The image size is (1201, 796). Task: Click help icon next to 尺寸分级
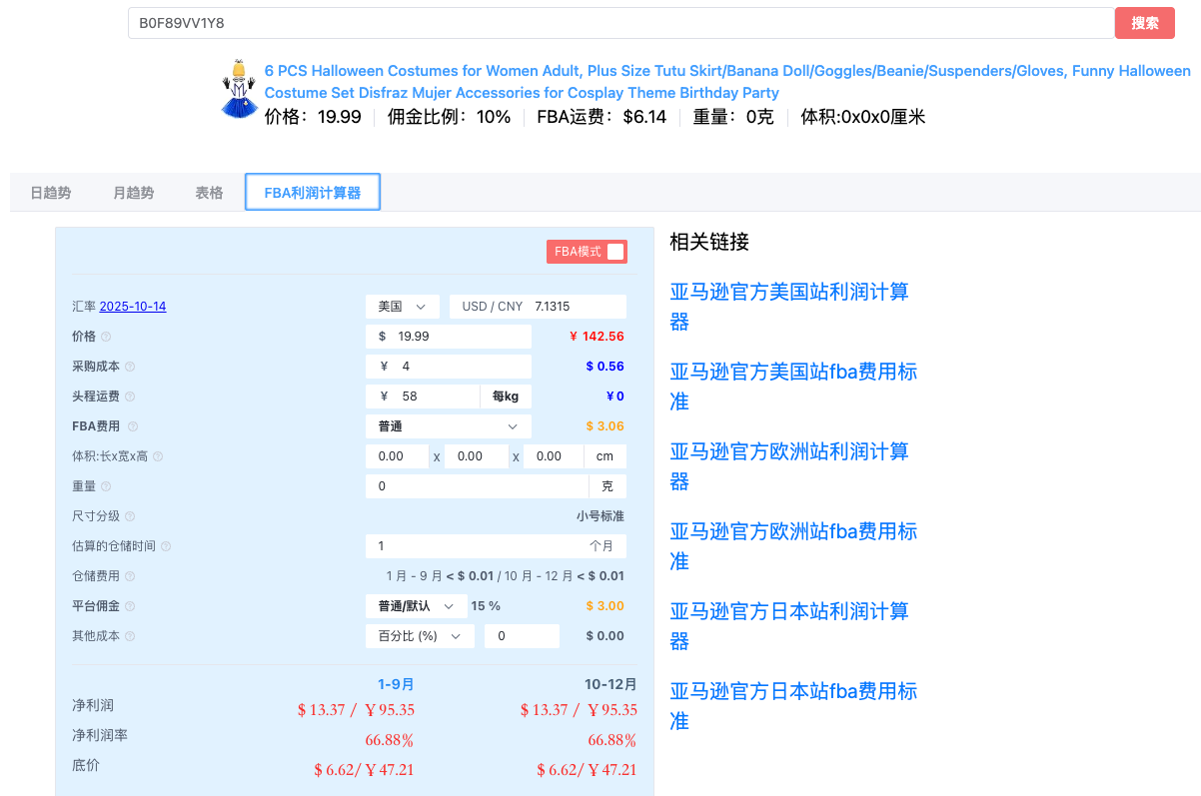(130, 516)
